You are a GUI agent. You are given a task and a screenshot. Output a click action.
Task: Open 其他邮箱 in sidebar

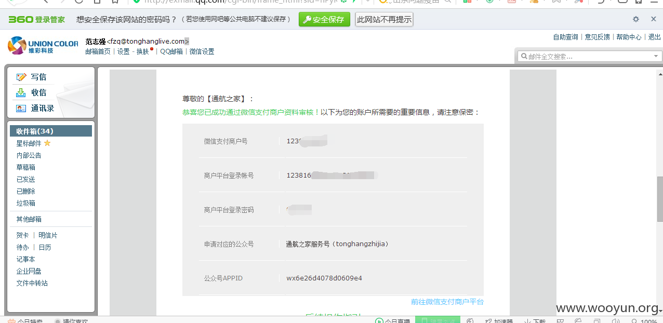pyautogui.click(x=29, y=219)
